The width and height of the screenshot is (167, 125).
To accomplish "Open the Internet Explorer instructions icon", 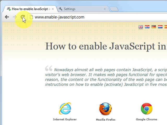I will 65,109.
